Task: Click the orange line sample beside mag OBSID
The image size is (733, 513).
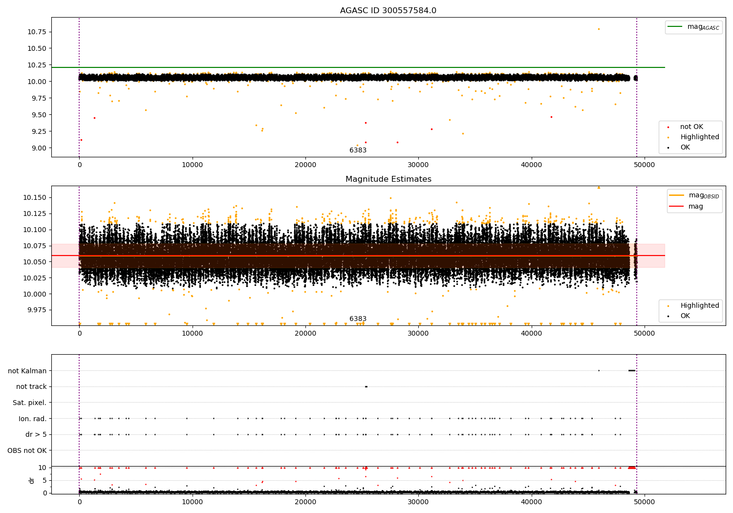Action: [x=677, y=195]
